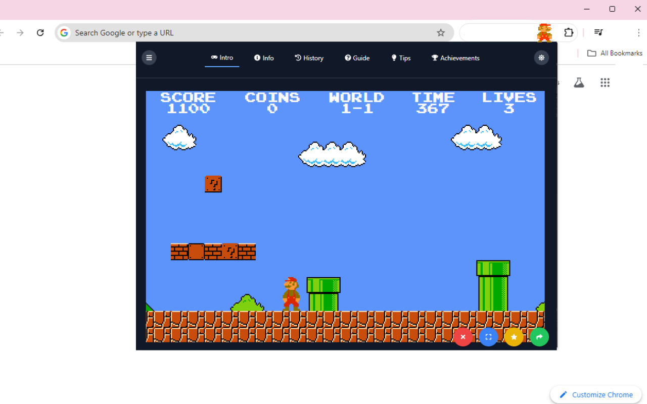Click the WORLD 1-1 text
Image resolution: width=647 pixels, height=404 pixels.
pyautogui.click(x=356, y=103)
